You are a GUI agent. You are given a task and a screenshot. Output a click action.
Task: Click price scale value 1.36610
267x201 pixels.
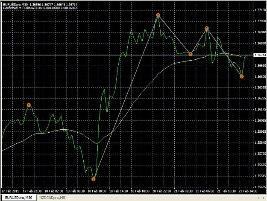[261, 65]
